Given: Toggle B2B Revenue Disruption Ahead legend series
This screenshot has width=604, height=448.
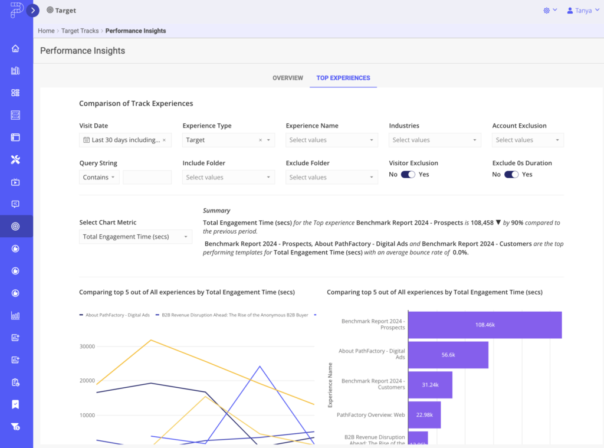Looking at the screenshot, I should click(x=232, y=315).
